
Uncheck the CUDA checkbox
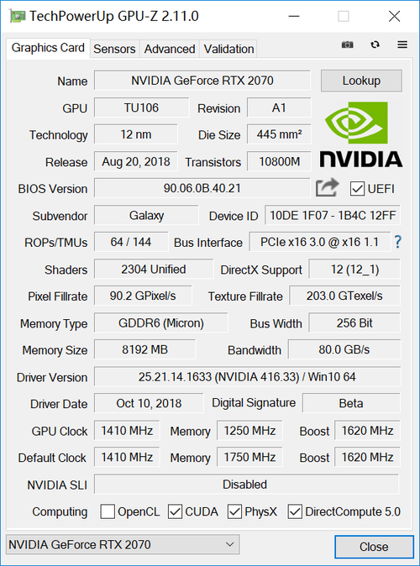click(x=176, y=511)
